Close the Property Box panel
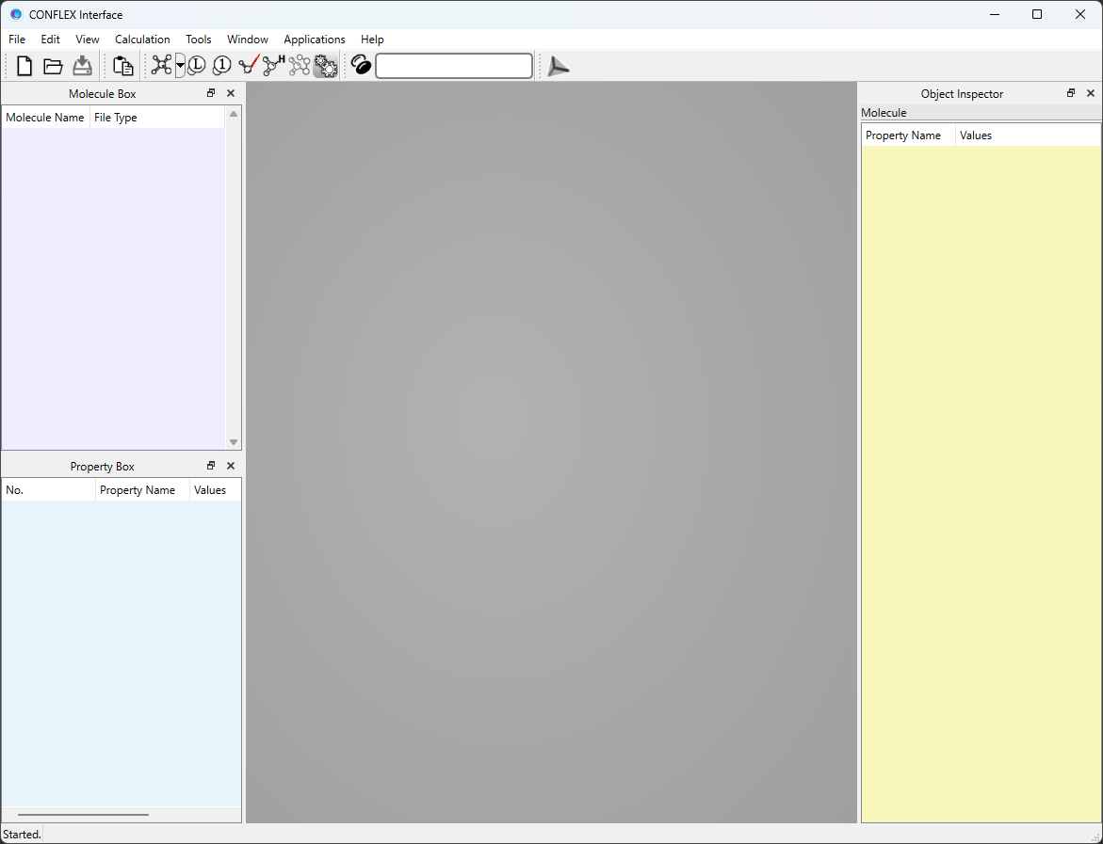Image resolution: width=1103 pixels, height=844 pixels. click(230, 465)
